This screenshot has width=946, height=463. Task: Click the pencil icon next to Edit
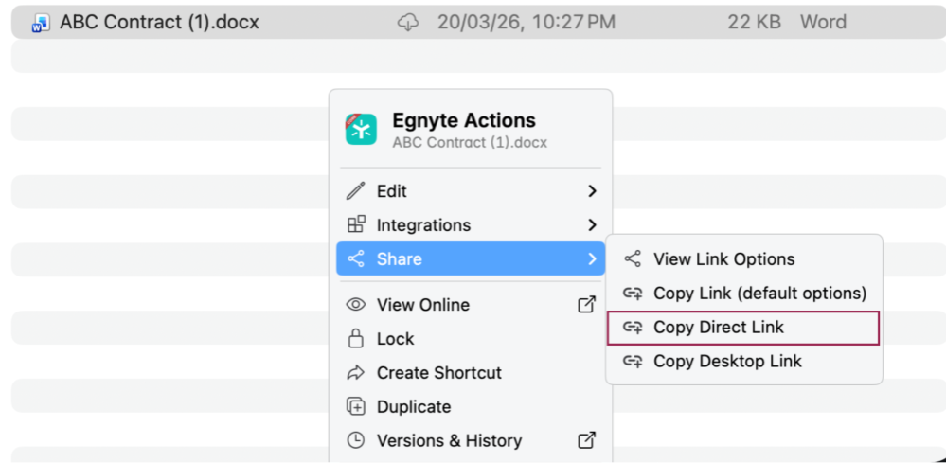point(356,191)
